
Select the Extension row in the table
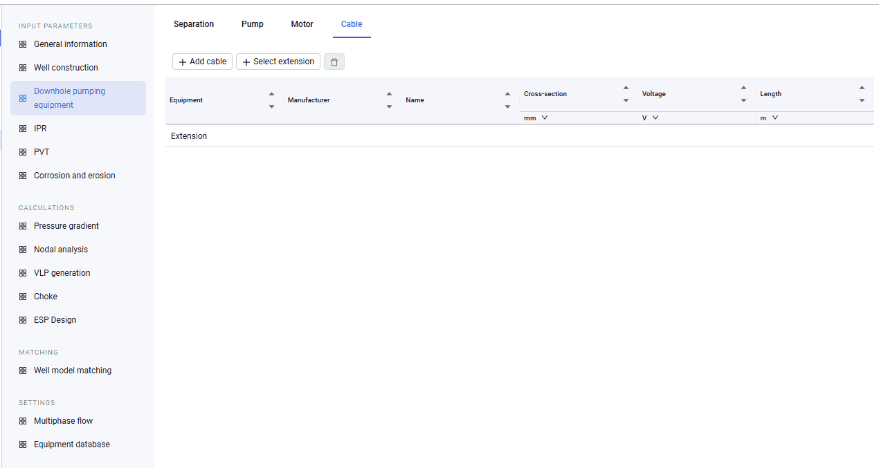click(520, 136)
